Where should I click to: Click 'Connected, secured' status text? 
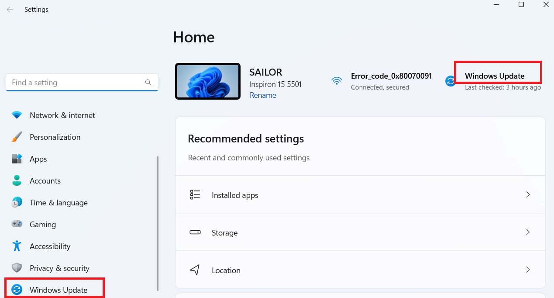point(380,87)
